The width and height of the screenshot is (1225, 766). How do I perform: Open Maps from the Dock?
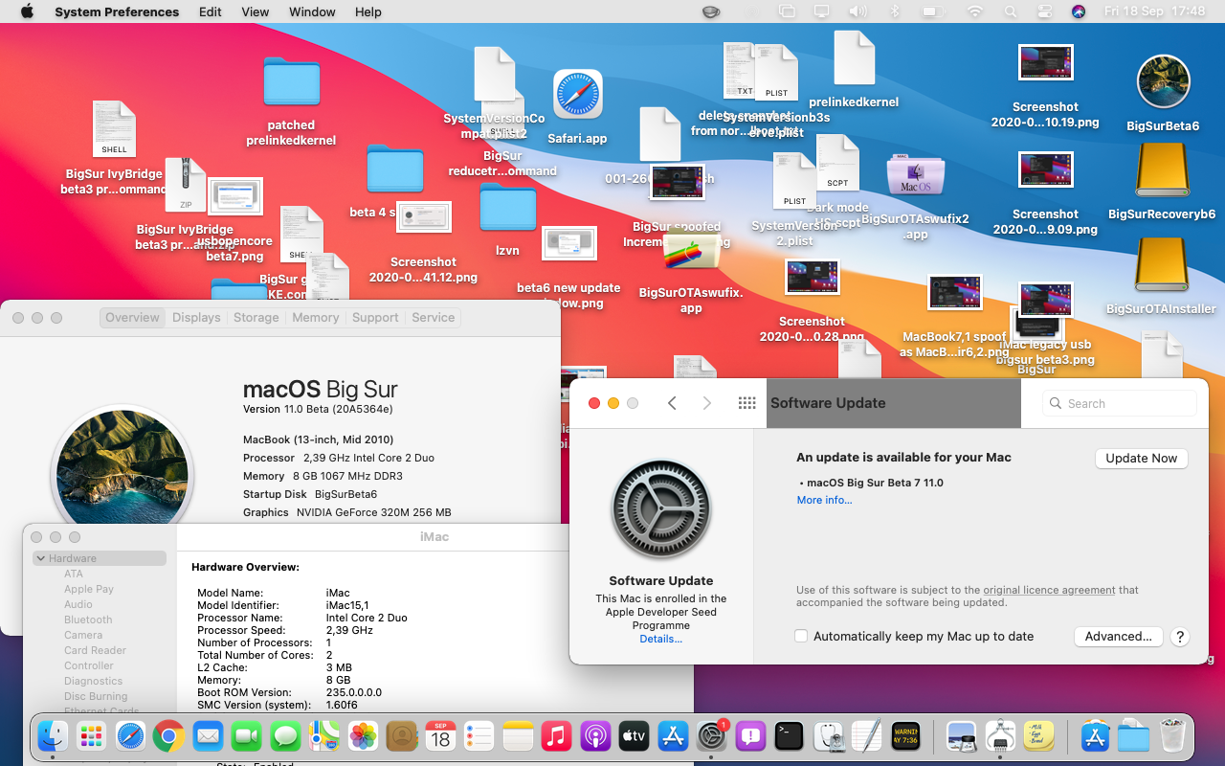click(324, 736)
